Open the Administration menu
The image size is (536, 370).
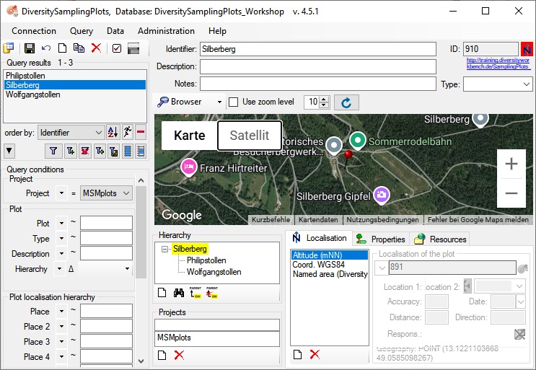tap(166, 31)
